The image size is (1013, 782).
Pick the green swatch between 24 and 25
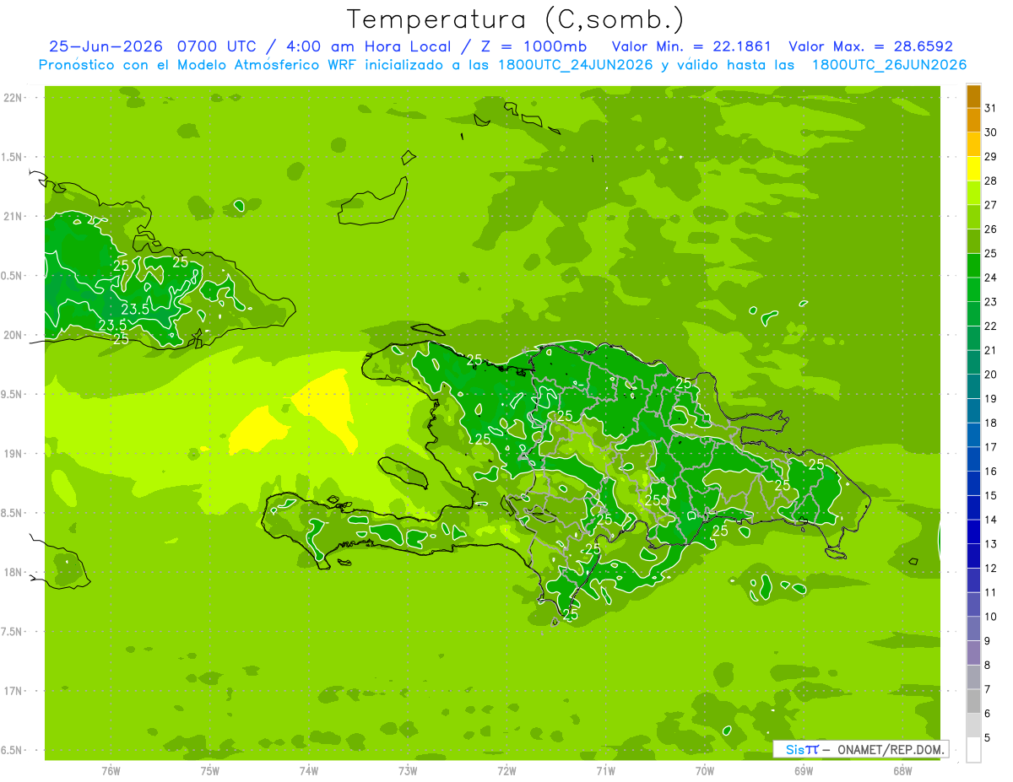(x=973, y=266)
